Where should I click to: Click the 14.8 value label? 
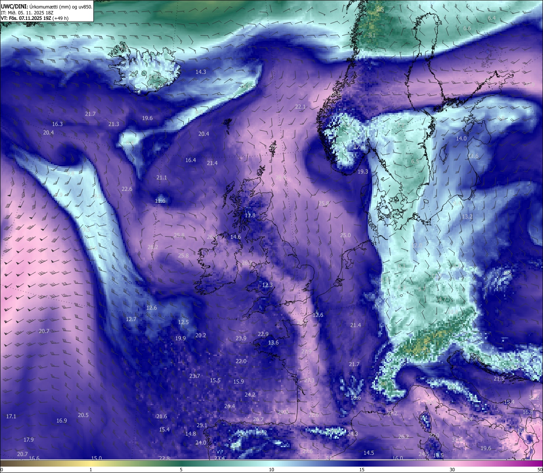pyautogui.click(x=190, y=434)
